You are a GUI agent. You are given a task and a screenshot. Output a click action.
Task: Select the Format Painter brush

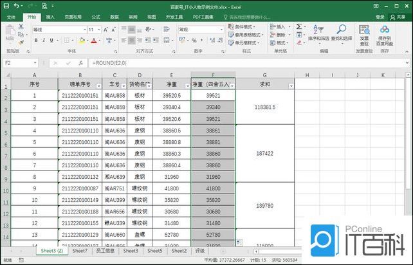click(x=21, y=42)
